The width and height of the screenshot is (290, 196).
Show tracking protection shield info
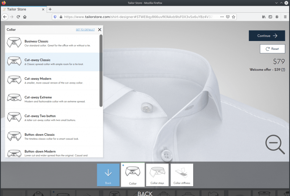coord(55,17)
